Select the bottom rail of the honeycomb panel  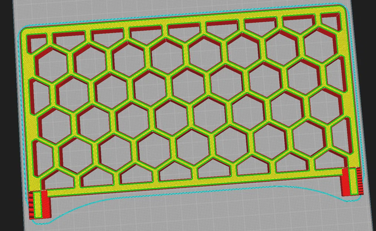point(185,183)
